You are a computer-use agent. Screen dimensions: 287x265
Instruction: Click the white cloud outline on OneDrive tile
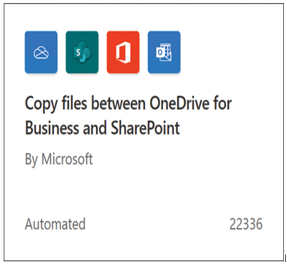pyautogui.click(x=41, y=52)
